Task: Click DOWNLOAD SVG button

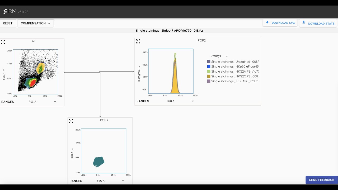Action: point(280,23)
